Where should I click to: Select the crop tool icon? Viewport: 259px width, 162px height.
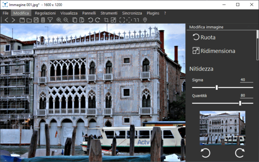tap(106, 20)
